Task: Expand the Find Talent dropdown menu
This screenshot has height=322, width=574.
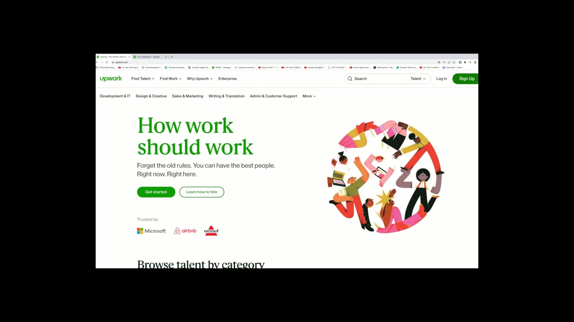Action: click(x=143, y=78)
